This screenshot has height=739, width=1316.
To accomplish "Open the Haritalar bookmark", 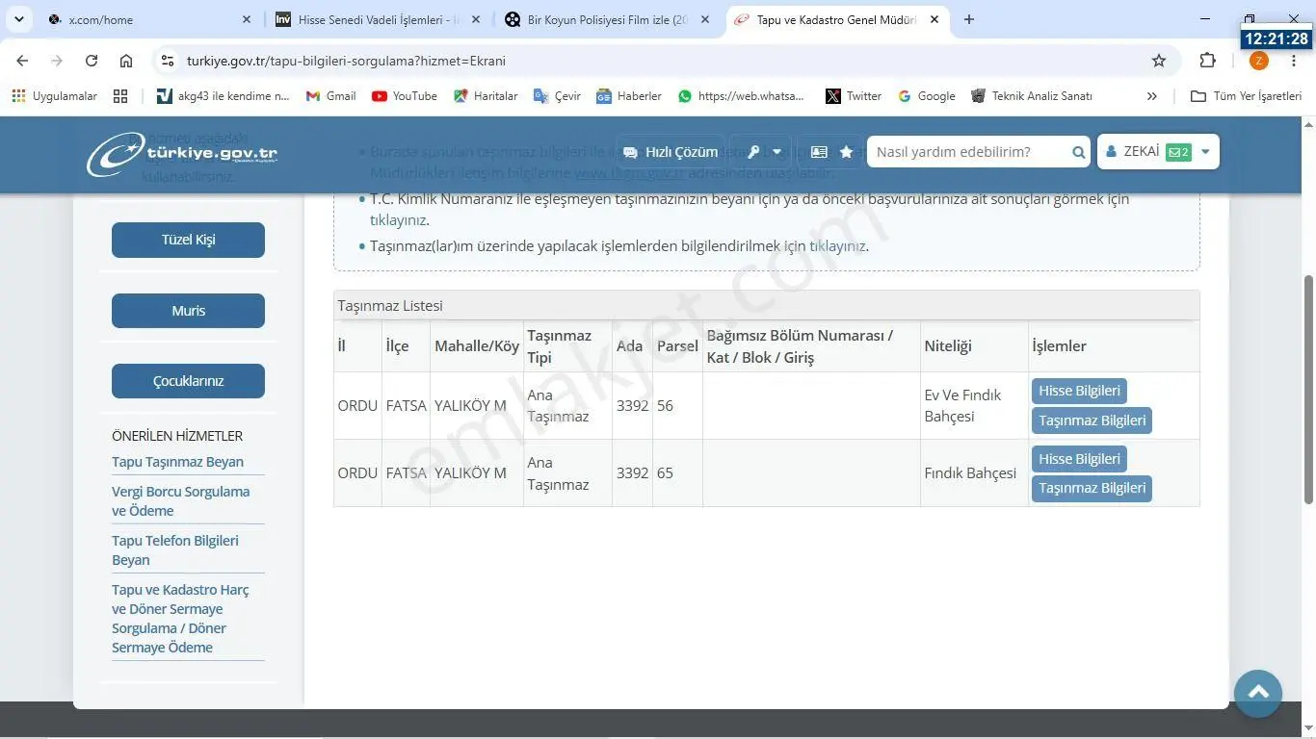I will (x=486, y=96).
